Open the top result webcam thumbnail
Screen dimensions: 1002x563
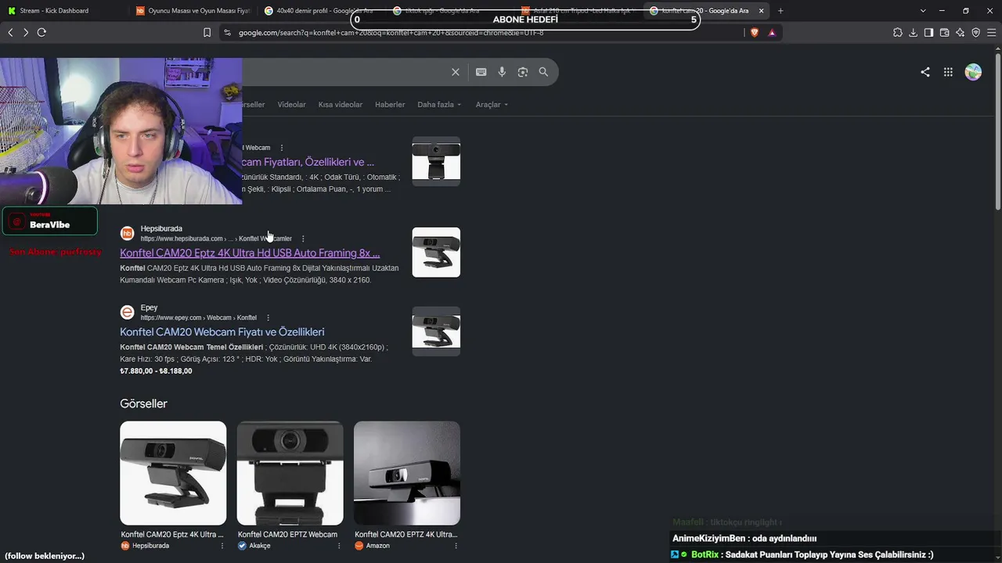pos(436,161)
